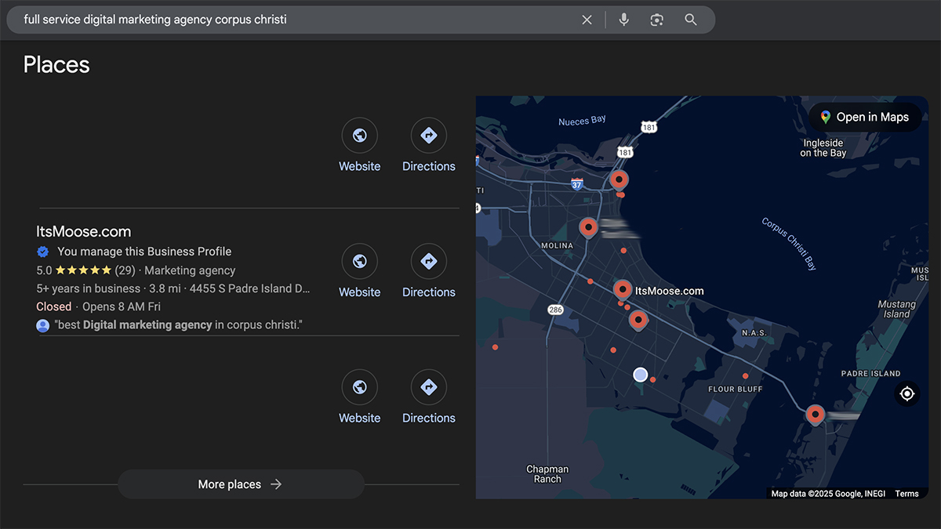Select the ItsMoose.com map pin marker
941x529 pixels.
[622, 288]
